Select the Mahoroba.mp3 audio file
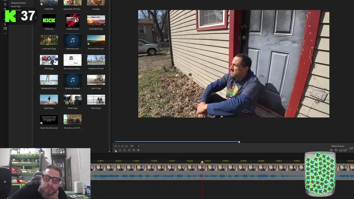The image size is (354, 199). point(72,40)
